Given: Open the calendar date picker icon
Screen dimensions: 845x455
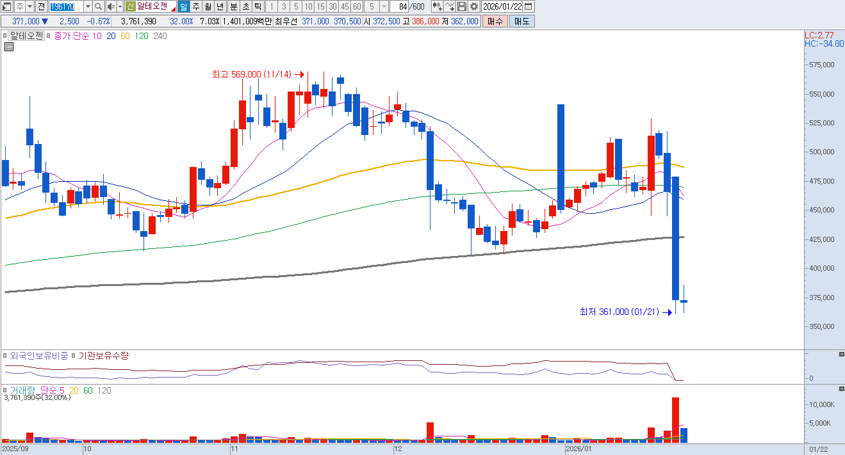Looking at the screenshot, I should 528,6.
